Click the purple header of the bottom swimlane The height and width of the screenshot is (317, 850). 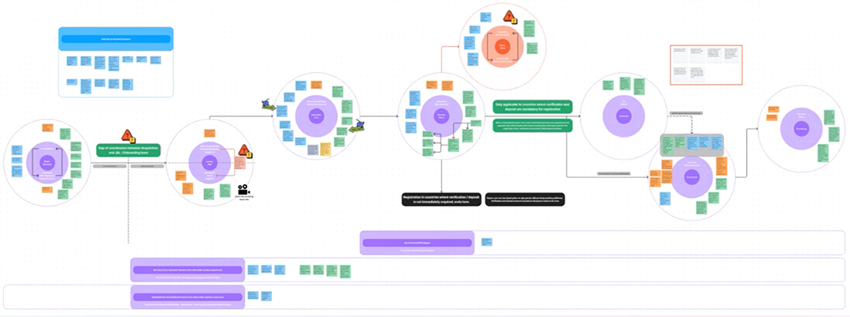coord(187,297)
